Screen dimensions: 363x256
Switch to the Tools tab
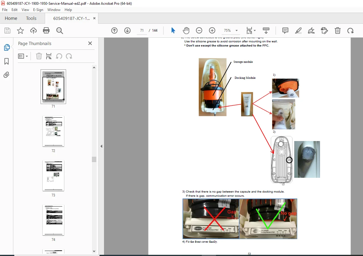[31, 18]
